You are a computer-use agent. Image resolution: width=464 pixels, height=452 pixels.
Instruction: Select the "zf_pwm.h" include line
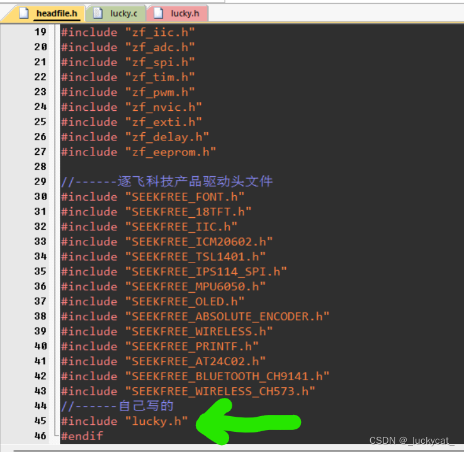tap(128, 92)
